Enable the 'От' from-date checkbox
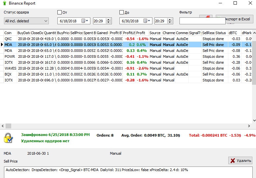The height and width of the screenshot is (178, 256). 60,12
